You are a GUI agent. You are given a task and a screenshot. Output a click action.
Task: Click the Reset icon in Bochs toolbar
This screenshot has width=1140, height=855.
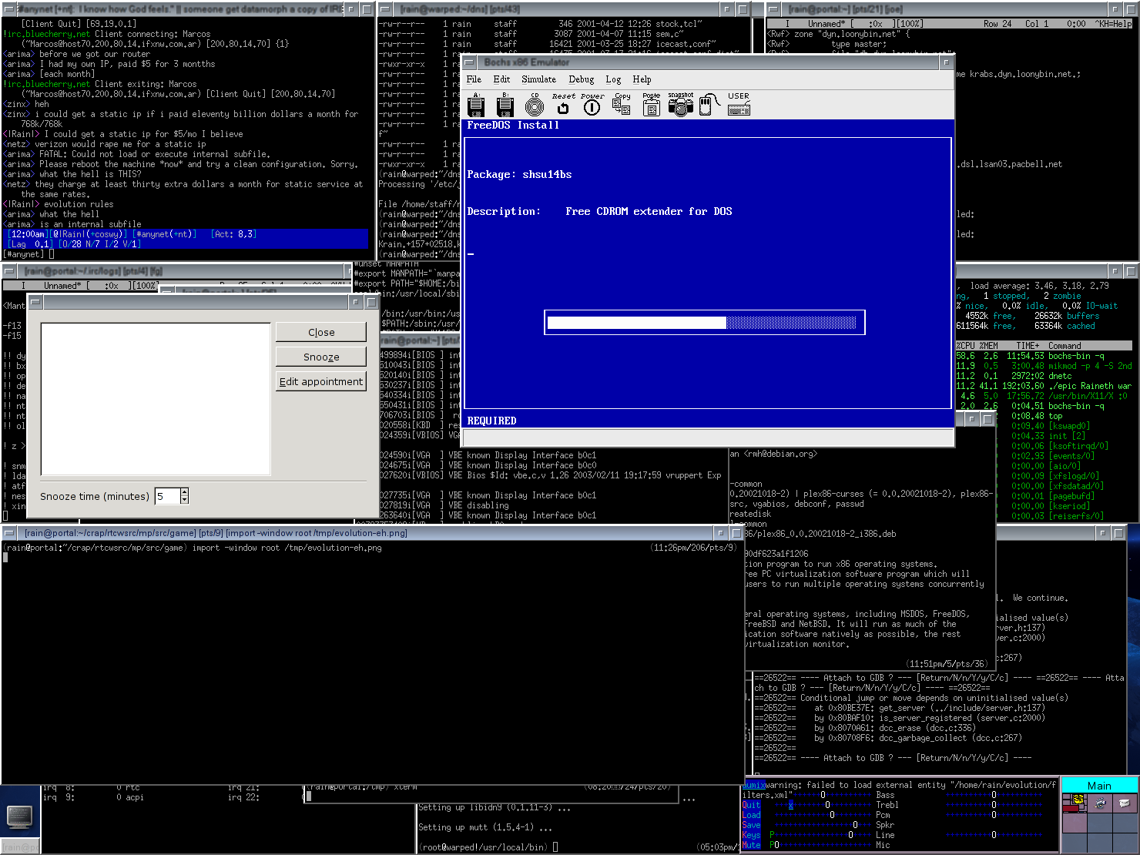563,106
